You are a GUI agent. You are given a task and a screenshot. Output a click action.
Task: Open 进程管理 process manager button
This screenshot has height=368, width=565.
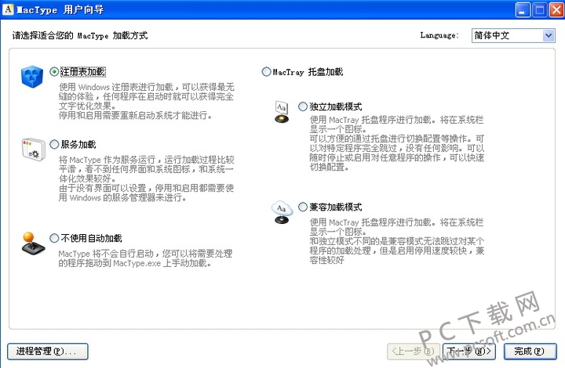(x=48, y=351)
